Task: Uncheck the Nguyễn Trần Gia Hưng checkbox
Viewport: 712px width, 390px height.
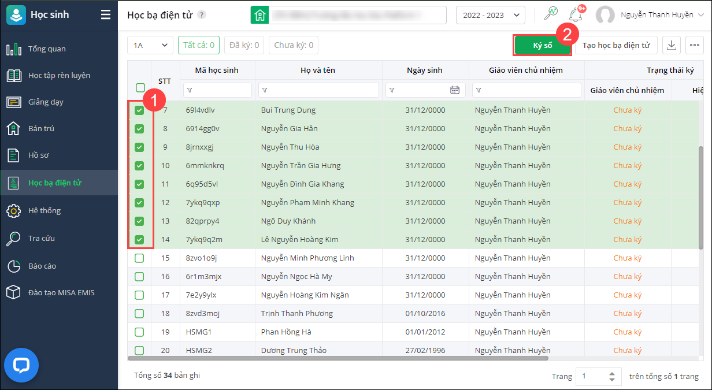Action: pyautogui.click(x=139, y=166)
